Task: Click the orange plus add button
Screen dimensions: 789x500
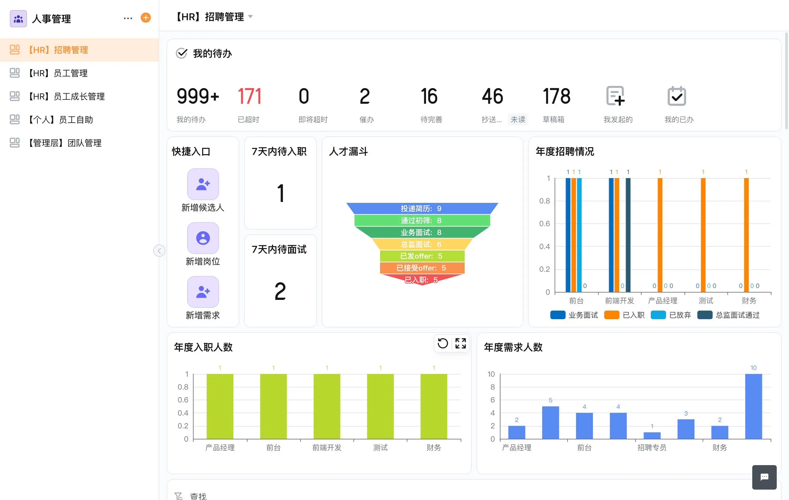Action: pos(145,18)
